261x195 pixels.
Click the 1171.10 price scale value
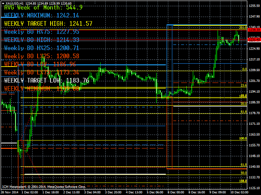point(254,123)
